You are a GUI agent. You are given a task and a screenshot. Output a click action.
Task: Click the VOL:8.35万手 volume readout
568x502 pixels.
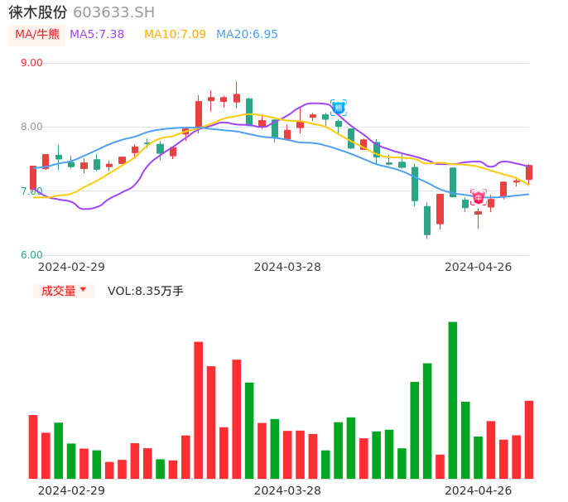pos(146,291)
